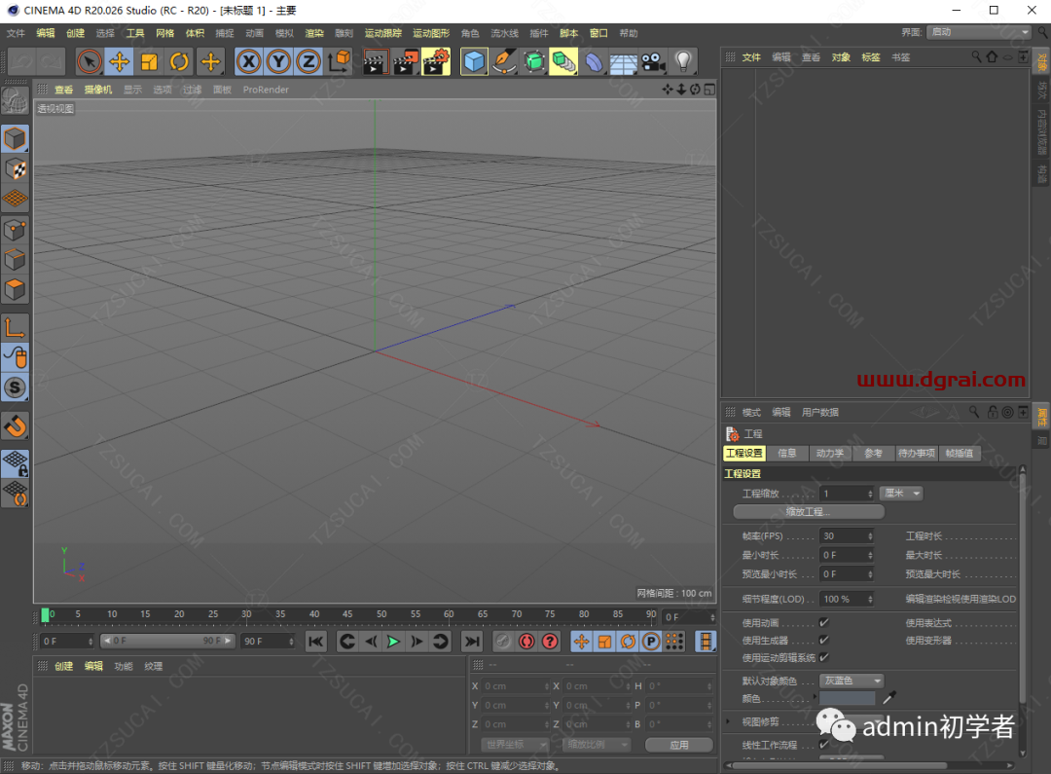The width and height of the screenshot is (1051, 774).
Task: Add Subdivision Surface generator green cube
Action: 534,61
